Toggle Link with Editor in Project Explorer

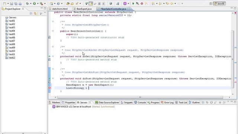coord(35,14)
